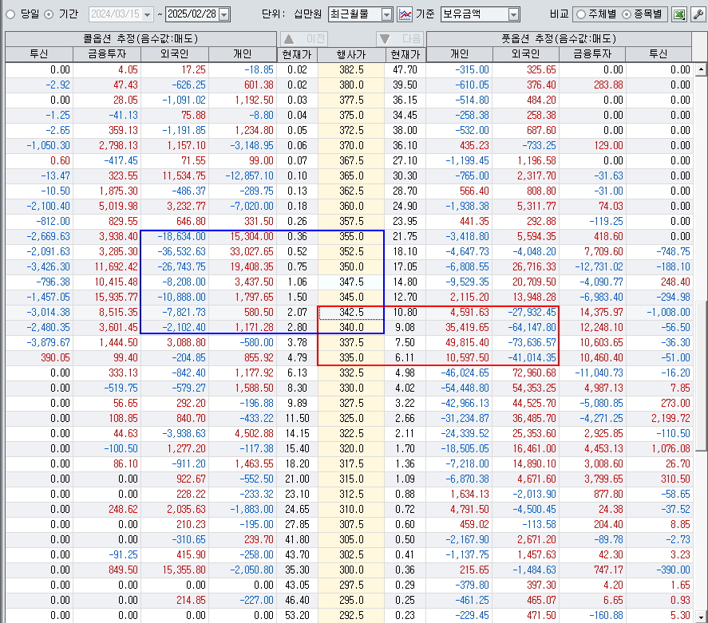Choose the 종목별 comparison option

click(x=626, y=14)
